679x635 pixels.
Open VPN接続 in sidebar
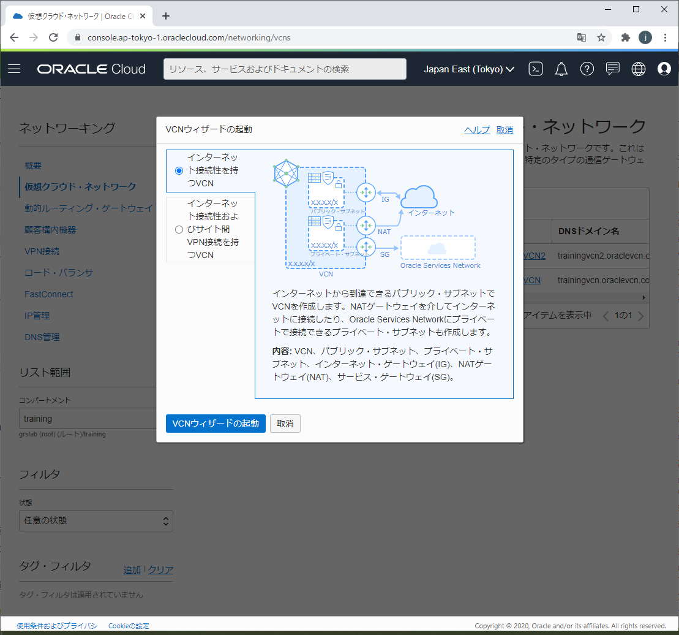click(x=42, y=251)
